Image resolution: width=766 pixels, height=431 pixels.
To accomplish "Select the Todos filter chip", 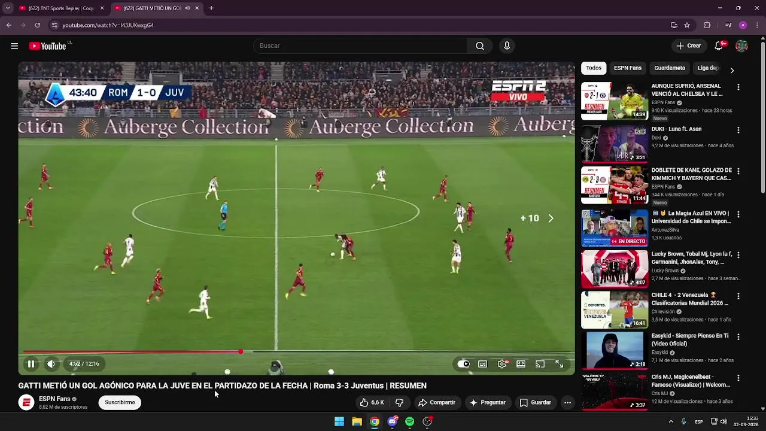I will [594, 68].
